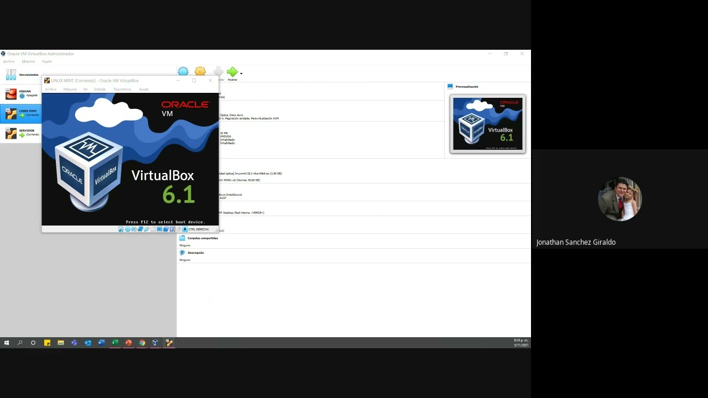708x398 pixels.
Task: Click keyboard capture arrow indicator icon
Action: coord(185,229)
